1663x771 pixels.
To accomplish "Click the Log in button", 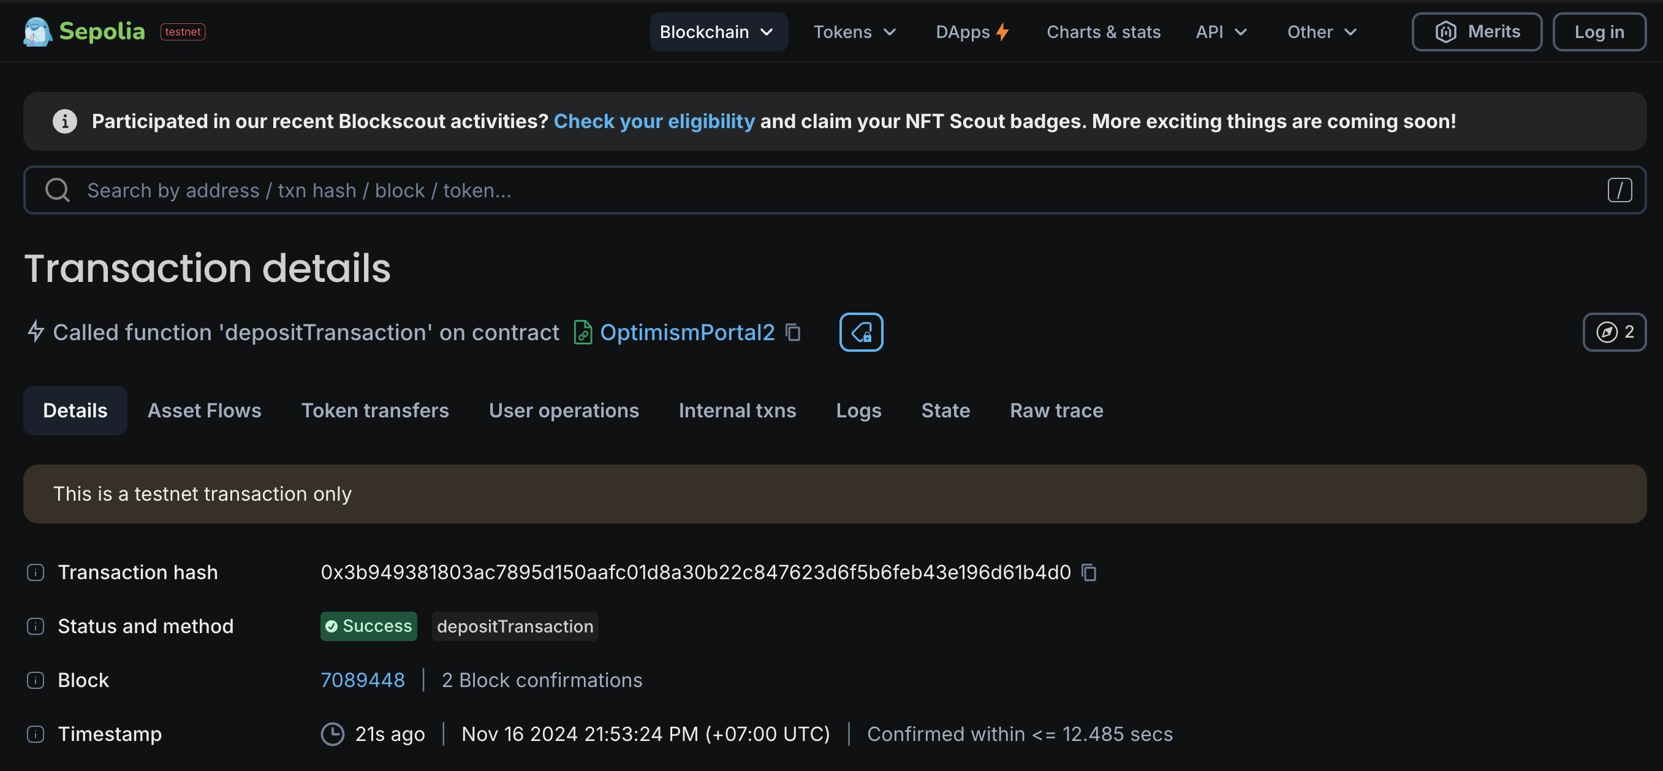I will (1599, 32).
